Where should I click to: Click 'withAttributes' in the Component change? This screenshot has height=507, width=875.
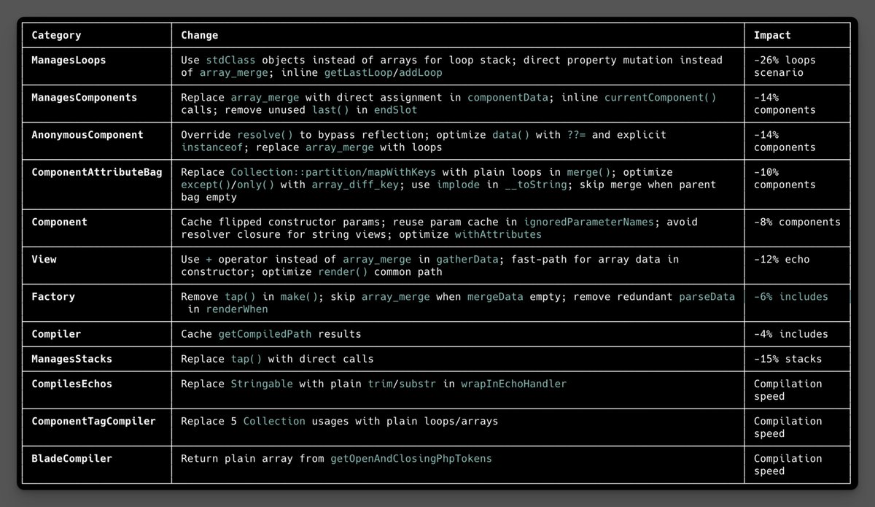(498, 234)
